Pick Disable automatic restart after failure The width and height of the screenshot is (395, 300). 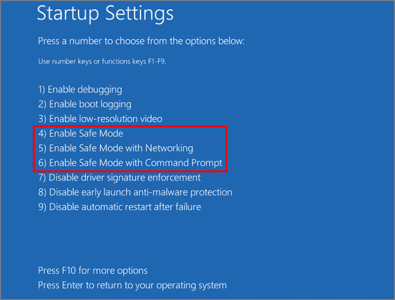point(119,207)
